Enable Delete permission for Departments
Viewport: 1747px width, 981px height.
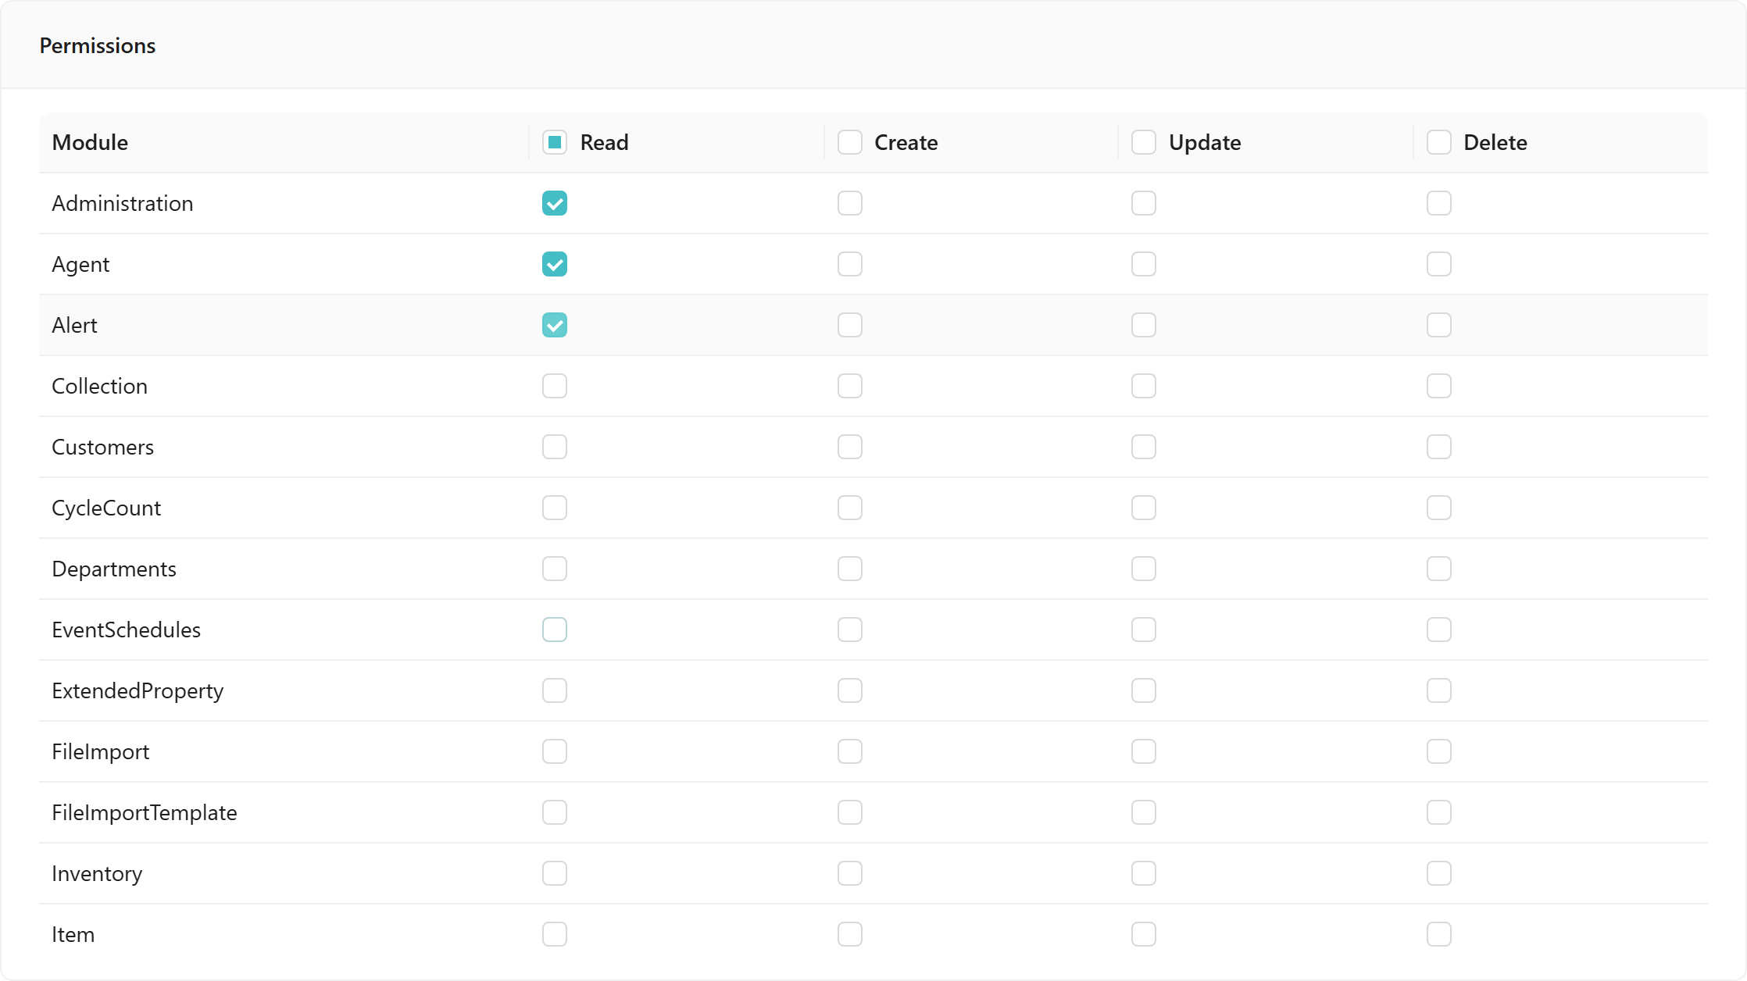[x=1439, y=569]
